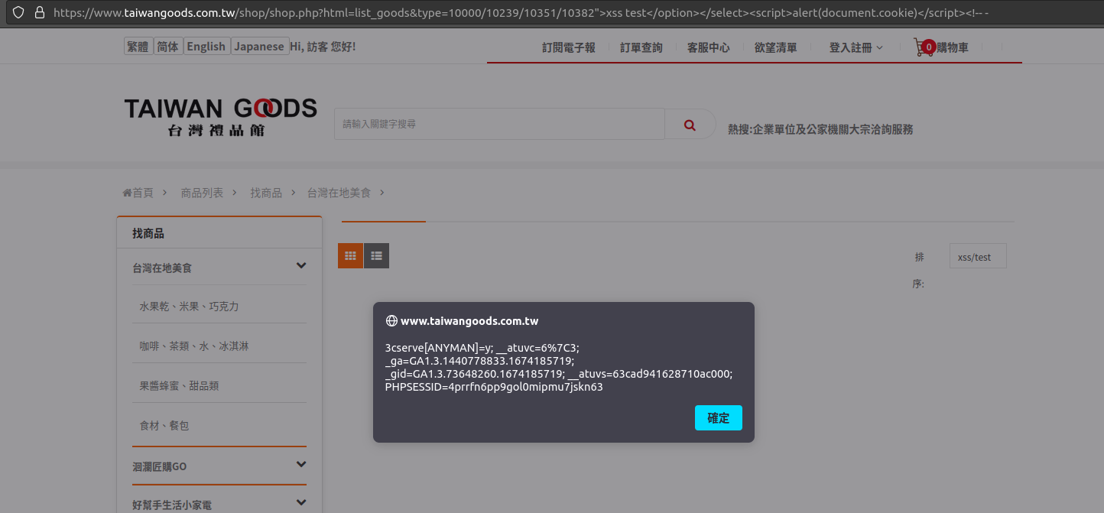Viewport: 1104px width, 513px height.
Task: Click 台灣在地美食 breadcrumb
Action: pos(339,193)
